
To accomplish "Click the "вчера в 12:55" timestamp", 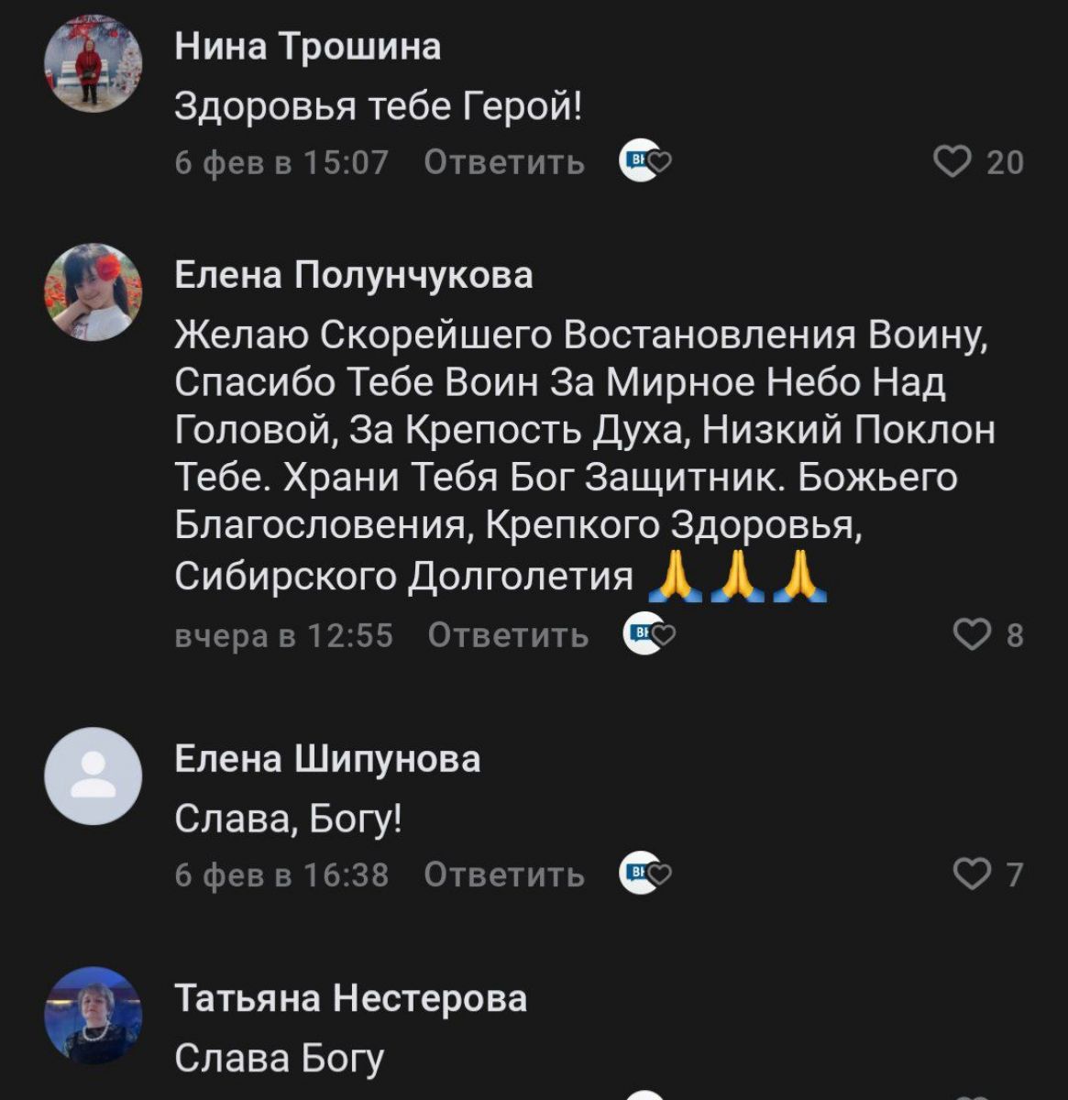I will pos(283,634).
